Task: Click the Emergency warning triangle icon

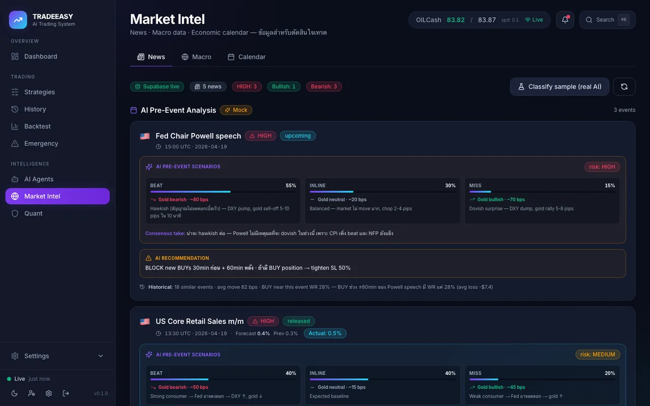Action: pyautogui.click(x=15, y=144)
